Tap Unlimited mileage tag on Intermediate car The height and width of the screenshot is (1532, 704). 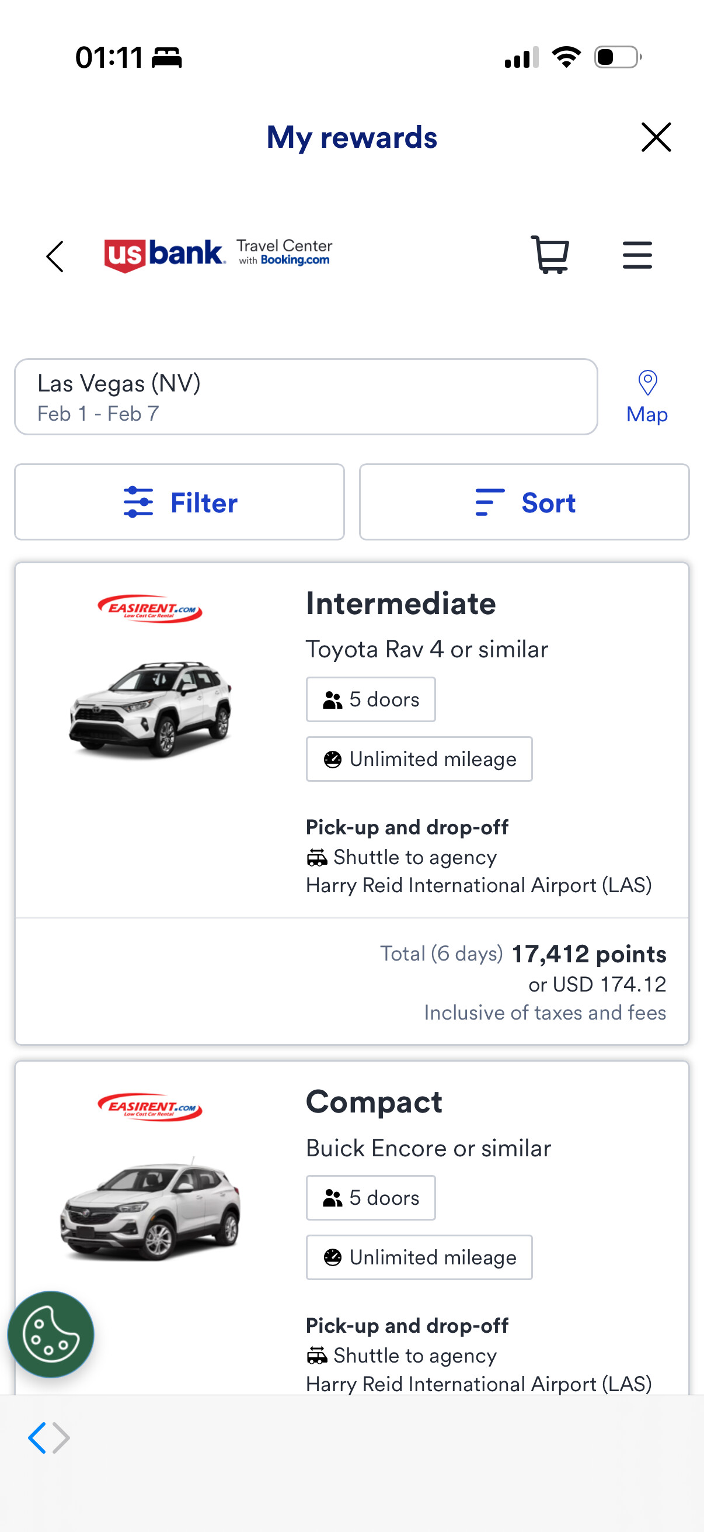419,759
